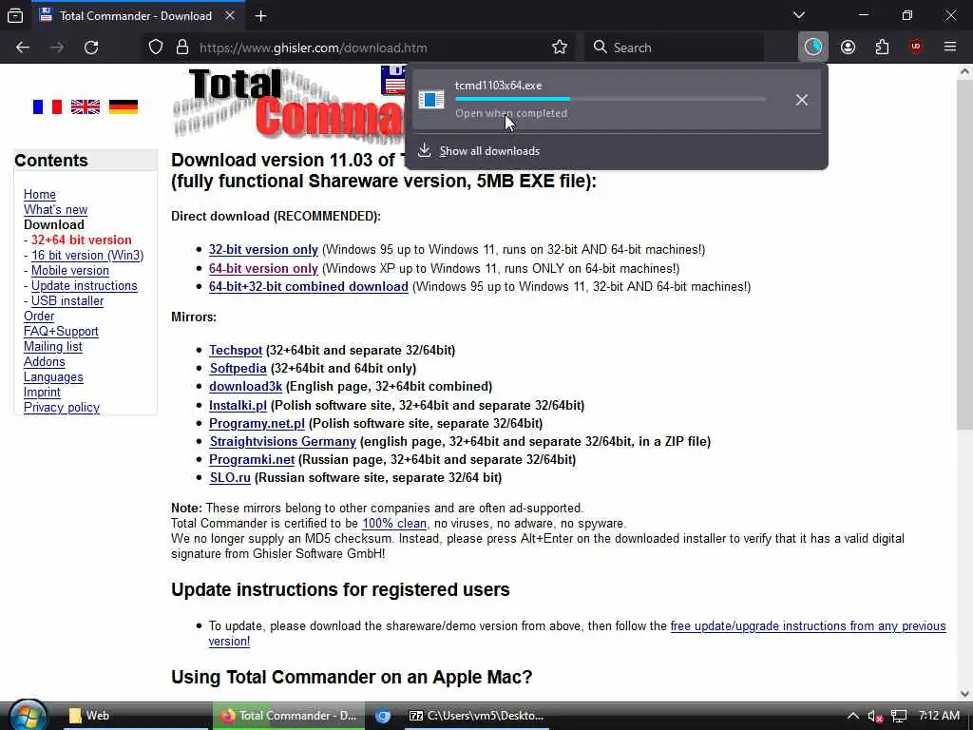Click the address bar URL
The width and height of the screenshot is (973, 730).
[x=313, y=48]
